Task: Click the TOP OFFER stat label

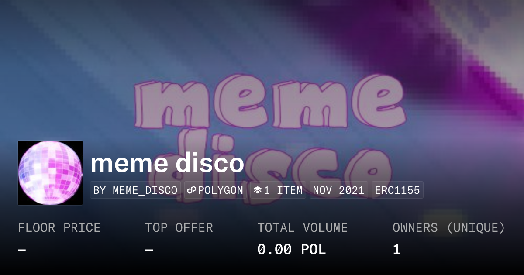Action: click(179, 228)
